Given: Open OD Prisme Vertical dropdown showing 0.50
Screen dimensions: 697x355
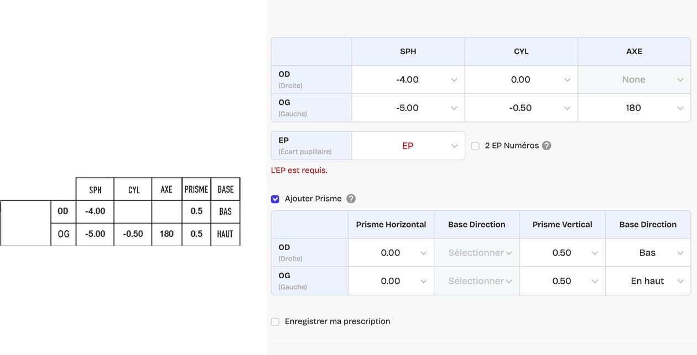Looking at the screenshot, I should click(x=563, y=253).
